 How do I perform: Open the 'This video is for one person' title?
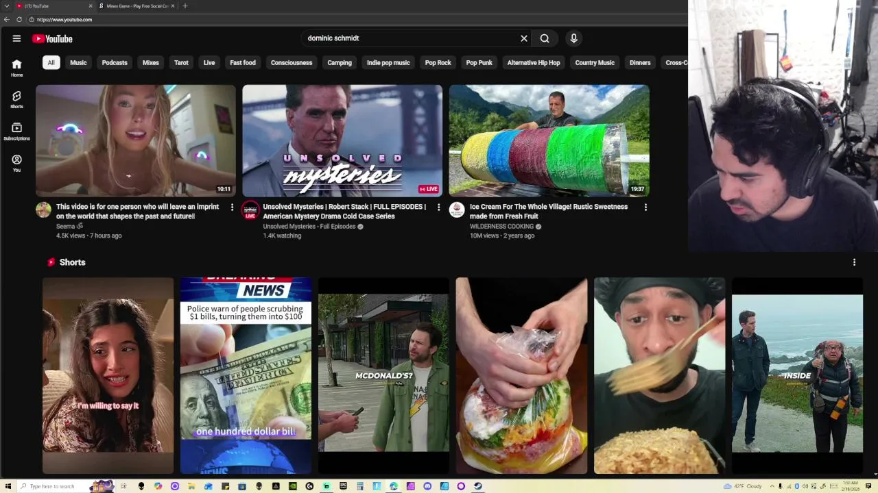point(138,211)
